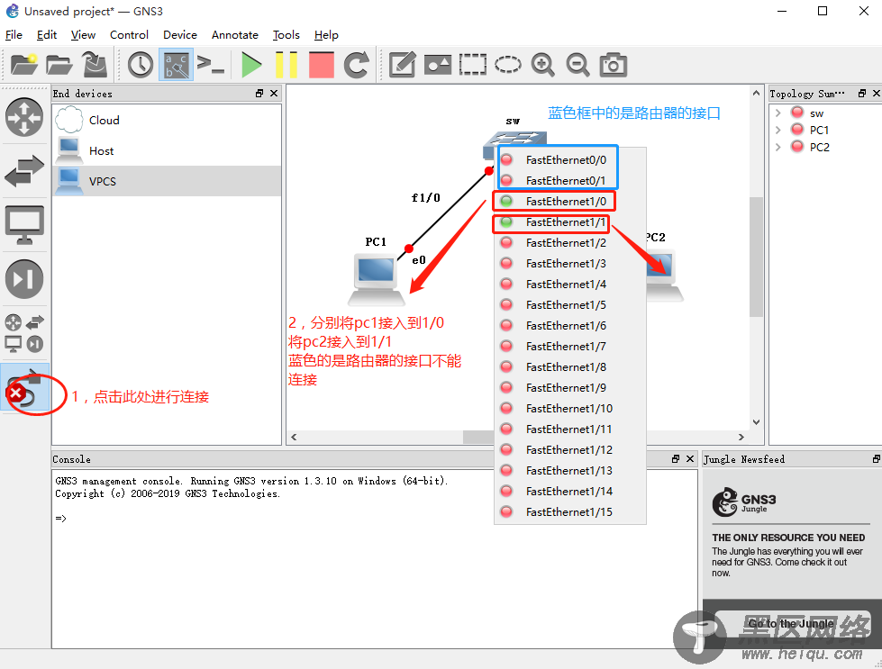Choose FastEthernet0/0 interface
The height and width of the screenshot is (669, 882).
click(x=569, y=160)
